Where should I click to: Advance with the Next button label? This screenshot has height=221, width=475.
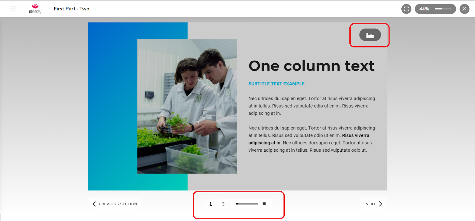tap(370, 204)
